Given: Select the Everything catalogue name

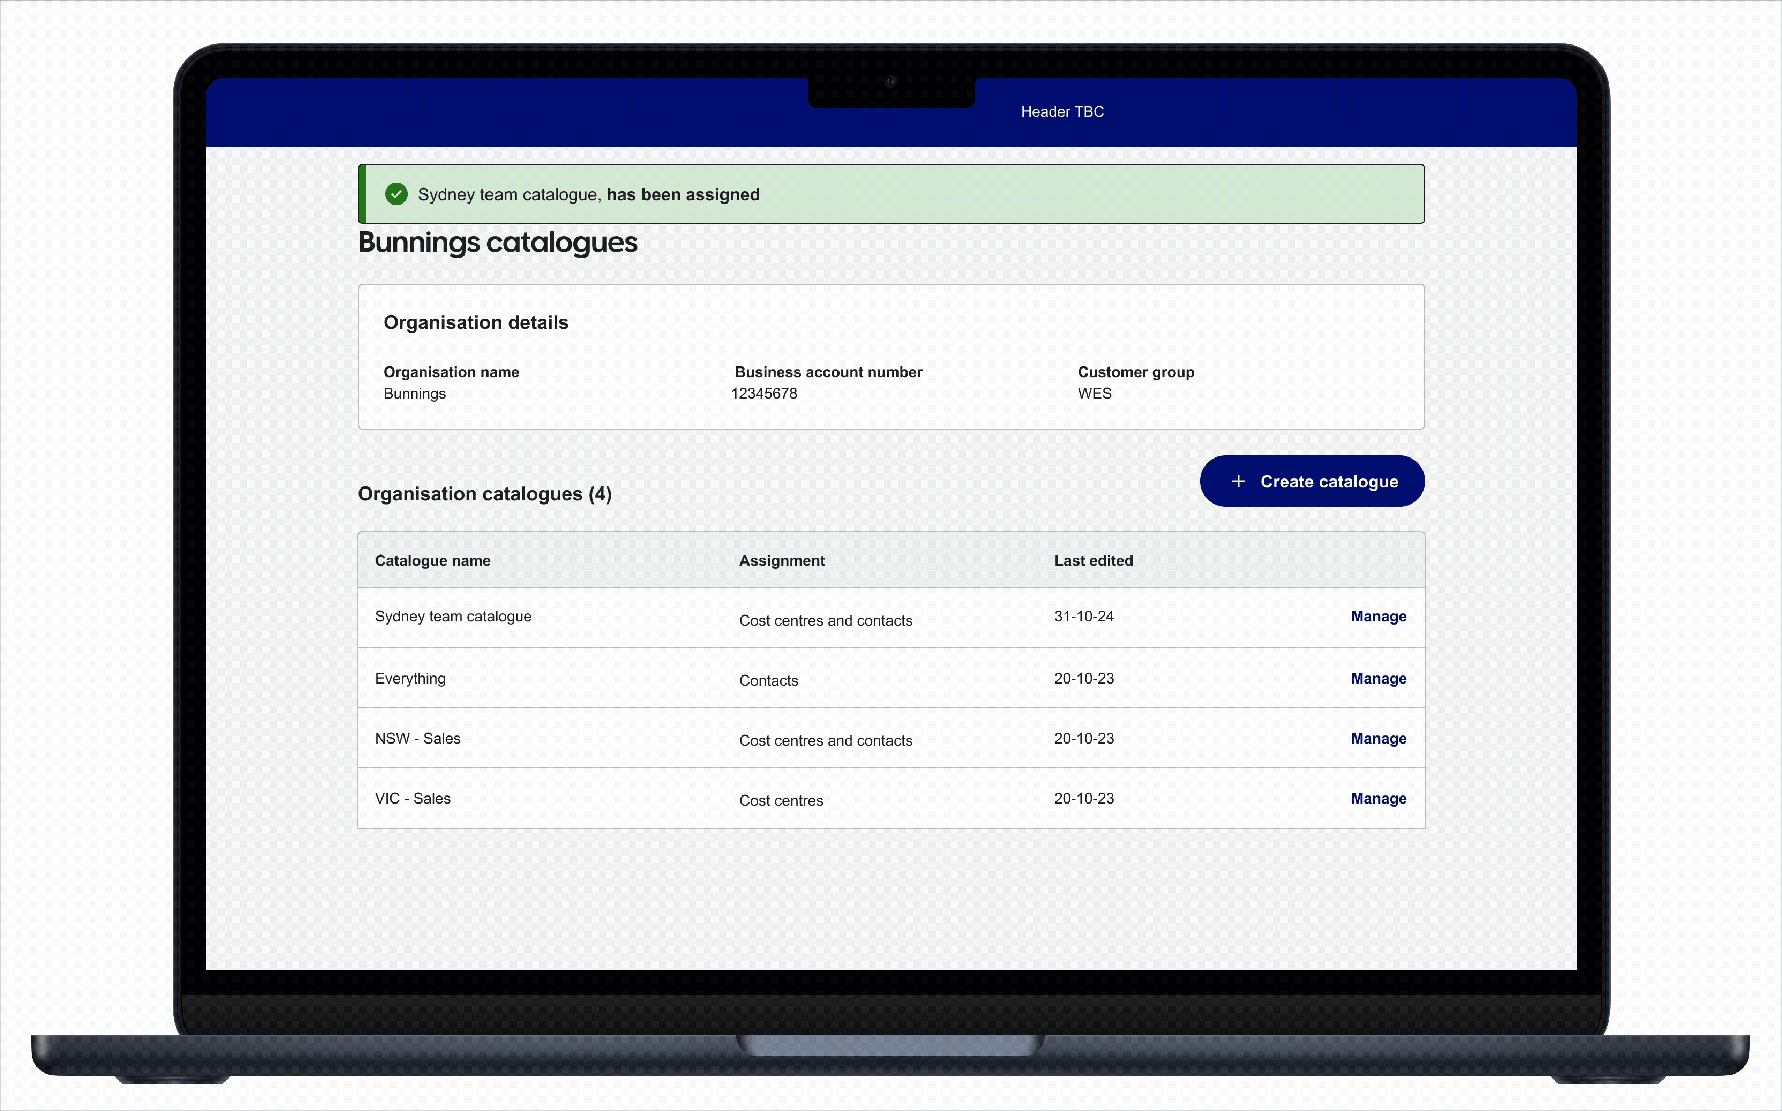Looking at the screenshot, I should pos(410,678).
